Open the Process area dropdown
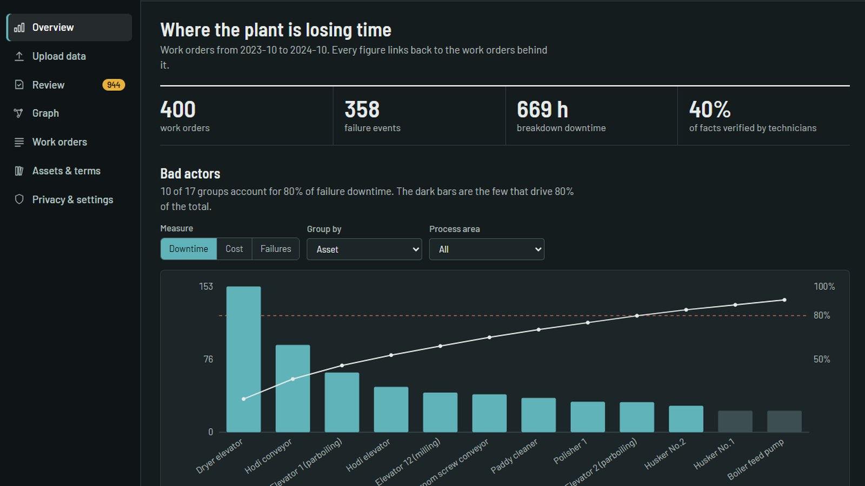Image resolution: width=865 pixels, height=486 pixels. pyautogui.click(x=487, y=249)
